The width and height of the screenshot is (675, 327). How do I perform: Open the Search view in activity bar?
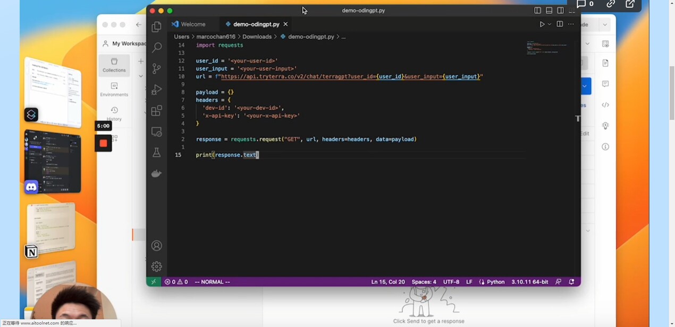click(156, 48)
